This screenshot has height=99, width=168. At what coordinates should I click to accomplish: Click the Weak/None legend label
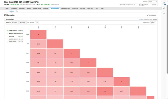pos(12,36)
